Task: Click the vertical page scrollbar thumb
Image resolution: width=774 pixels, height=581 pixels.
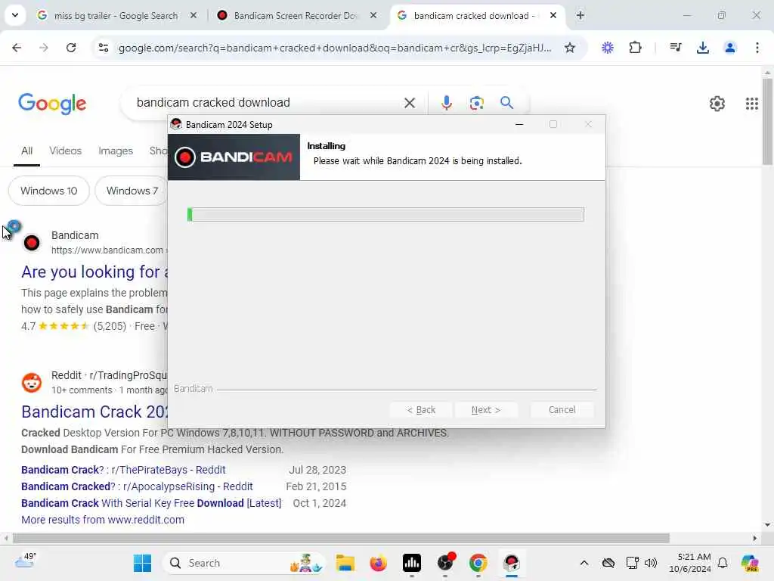Action: tap(767, 121)
